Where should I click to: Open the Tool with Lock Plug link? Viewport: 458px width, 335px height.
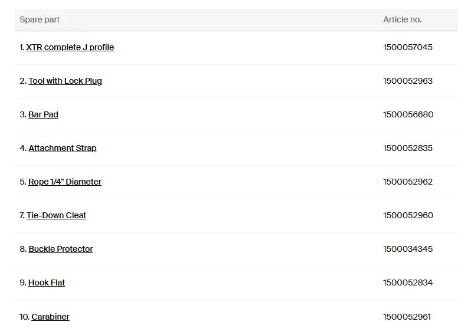pyautogui.click(x=65, y=81)
